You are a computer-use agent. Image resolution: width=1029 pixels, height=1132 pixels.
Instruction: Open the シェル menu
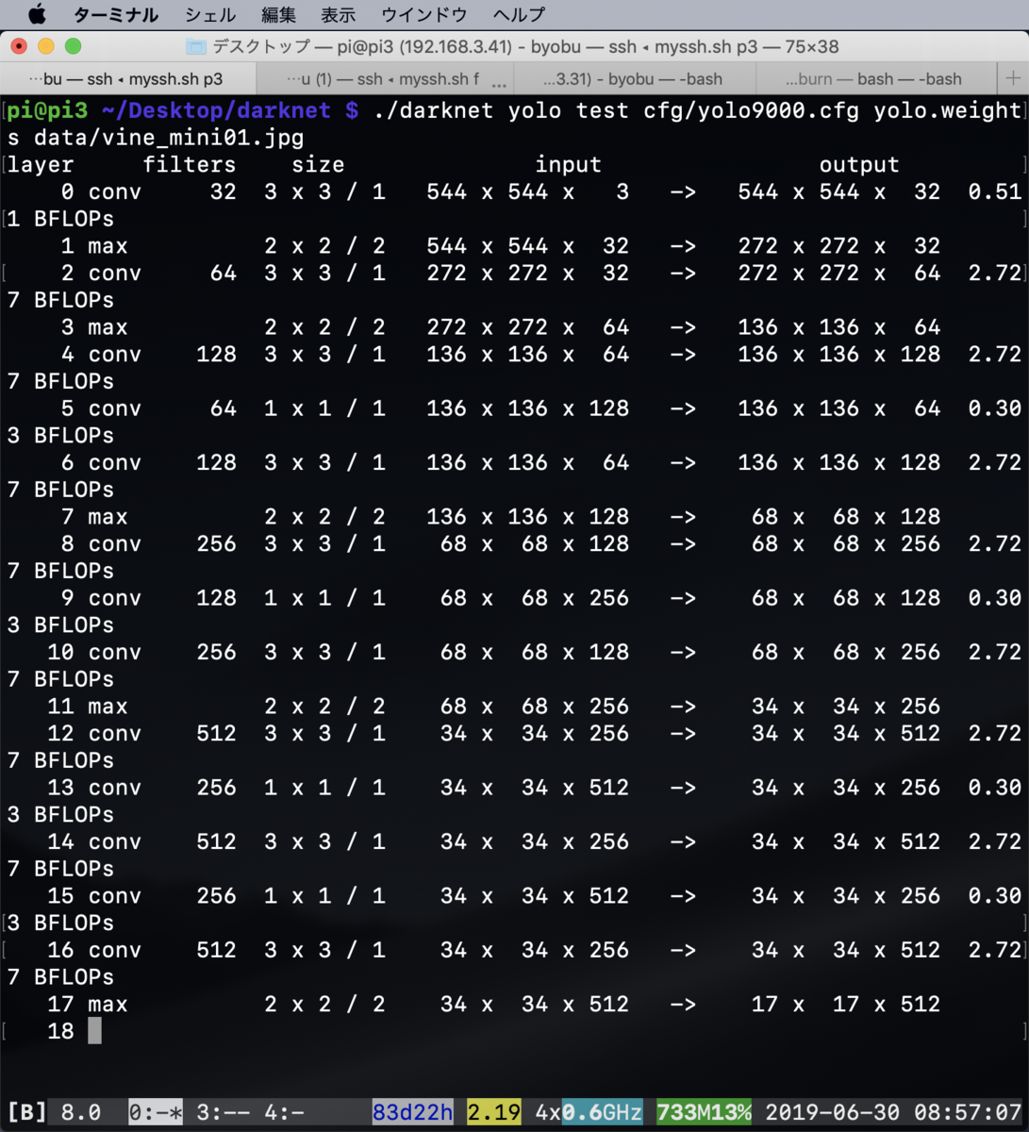(x=210, y=15)
